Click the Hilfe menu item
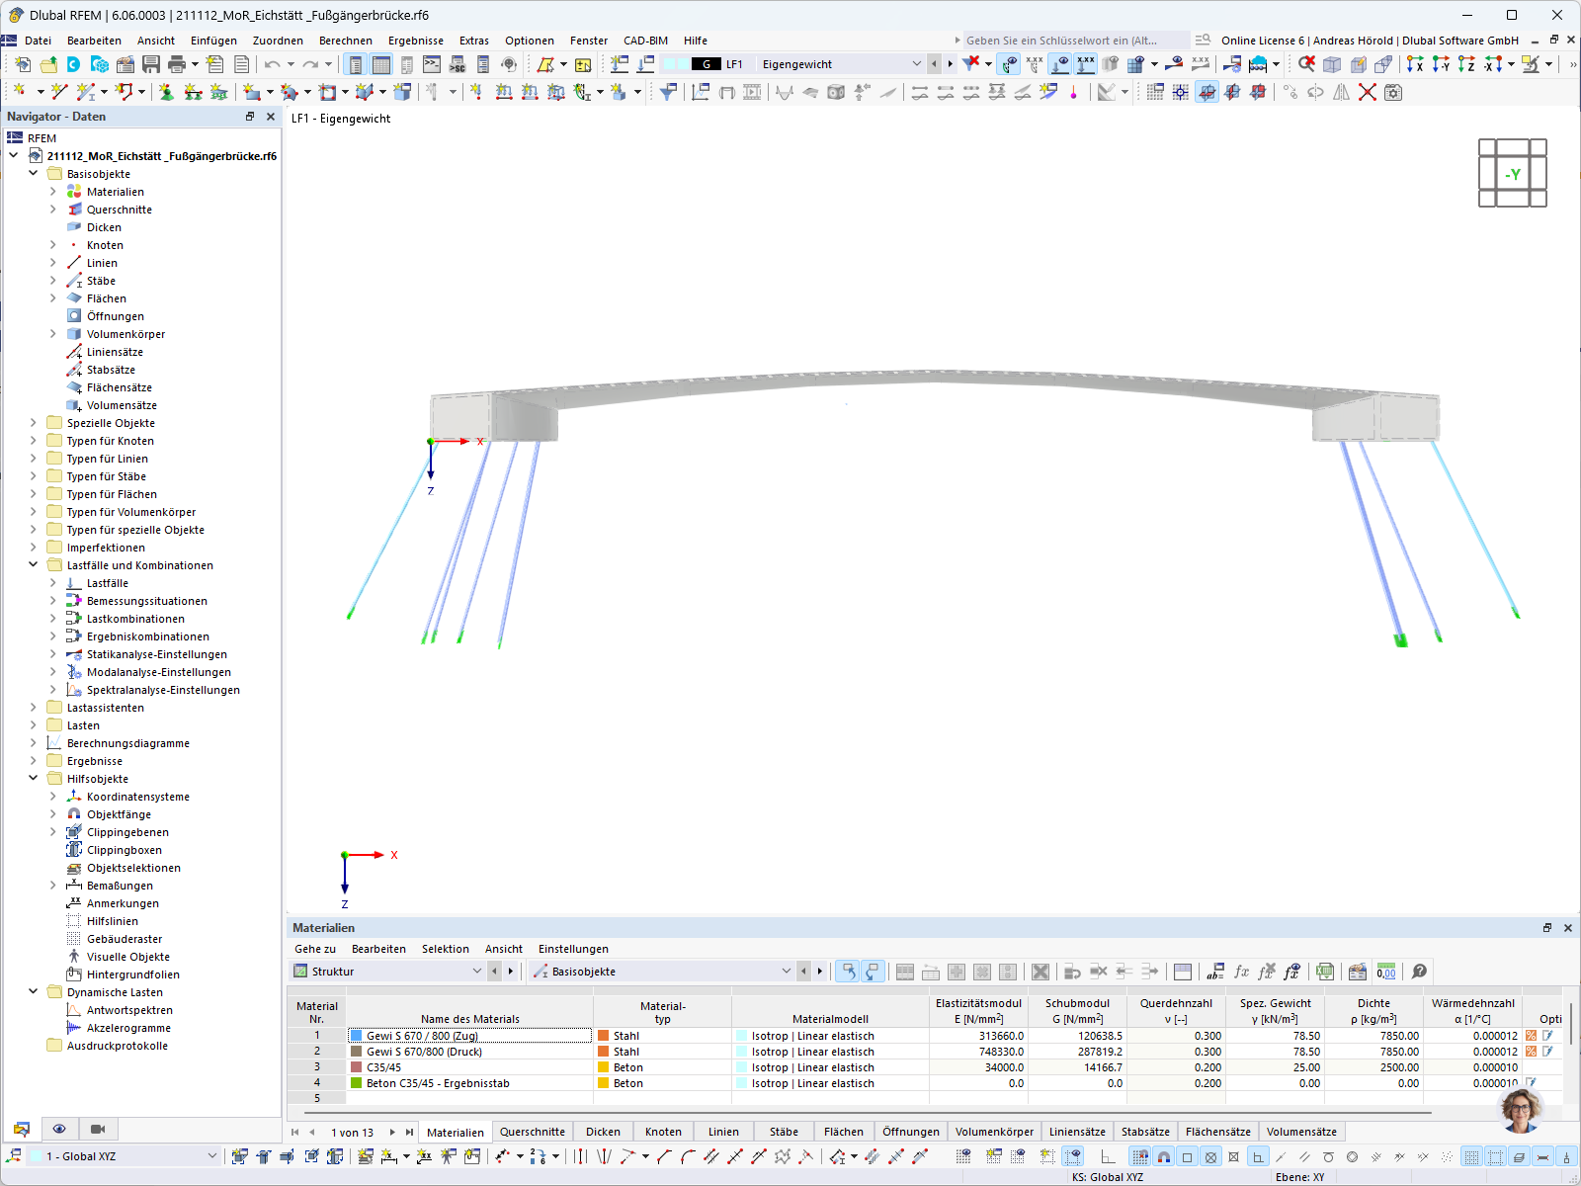1581x1186 pixels. 695,41
